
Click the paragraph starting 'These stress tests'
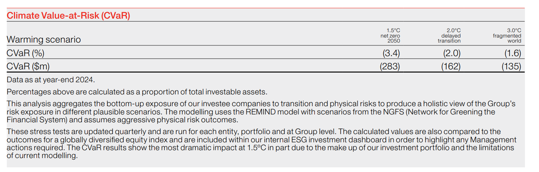(261, 143)
